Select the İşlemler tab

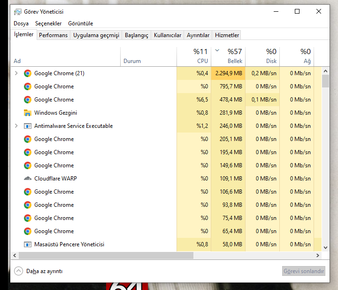tap(24, 34)
